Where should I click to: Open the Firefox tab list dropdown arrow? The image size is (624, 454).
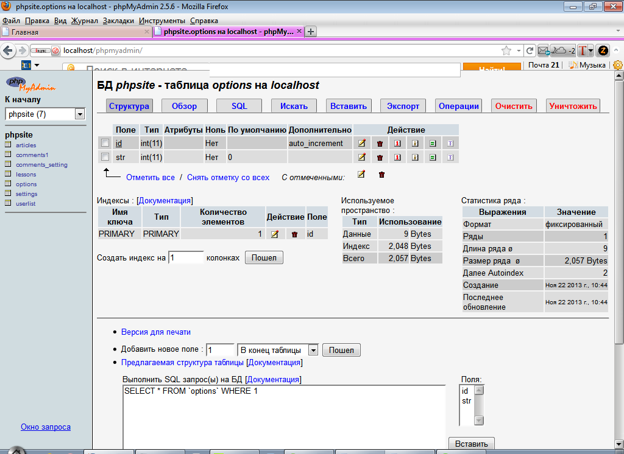point(618,31)
